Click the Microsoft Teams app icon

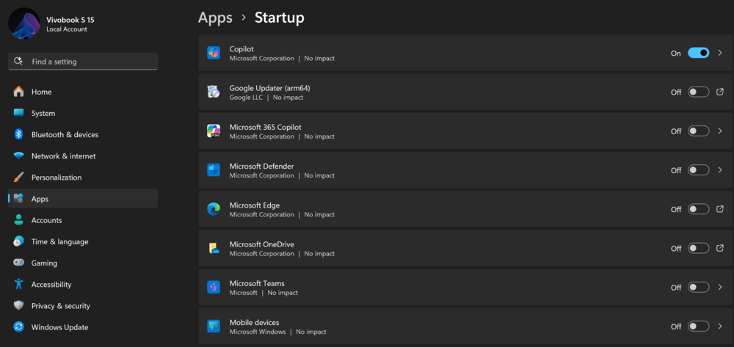click(x=214, y=287)
